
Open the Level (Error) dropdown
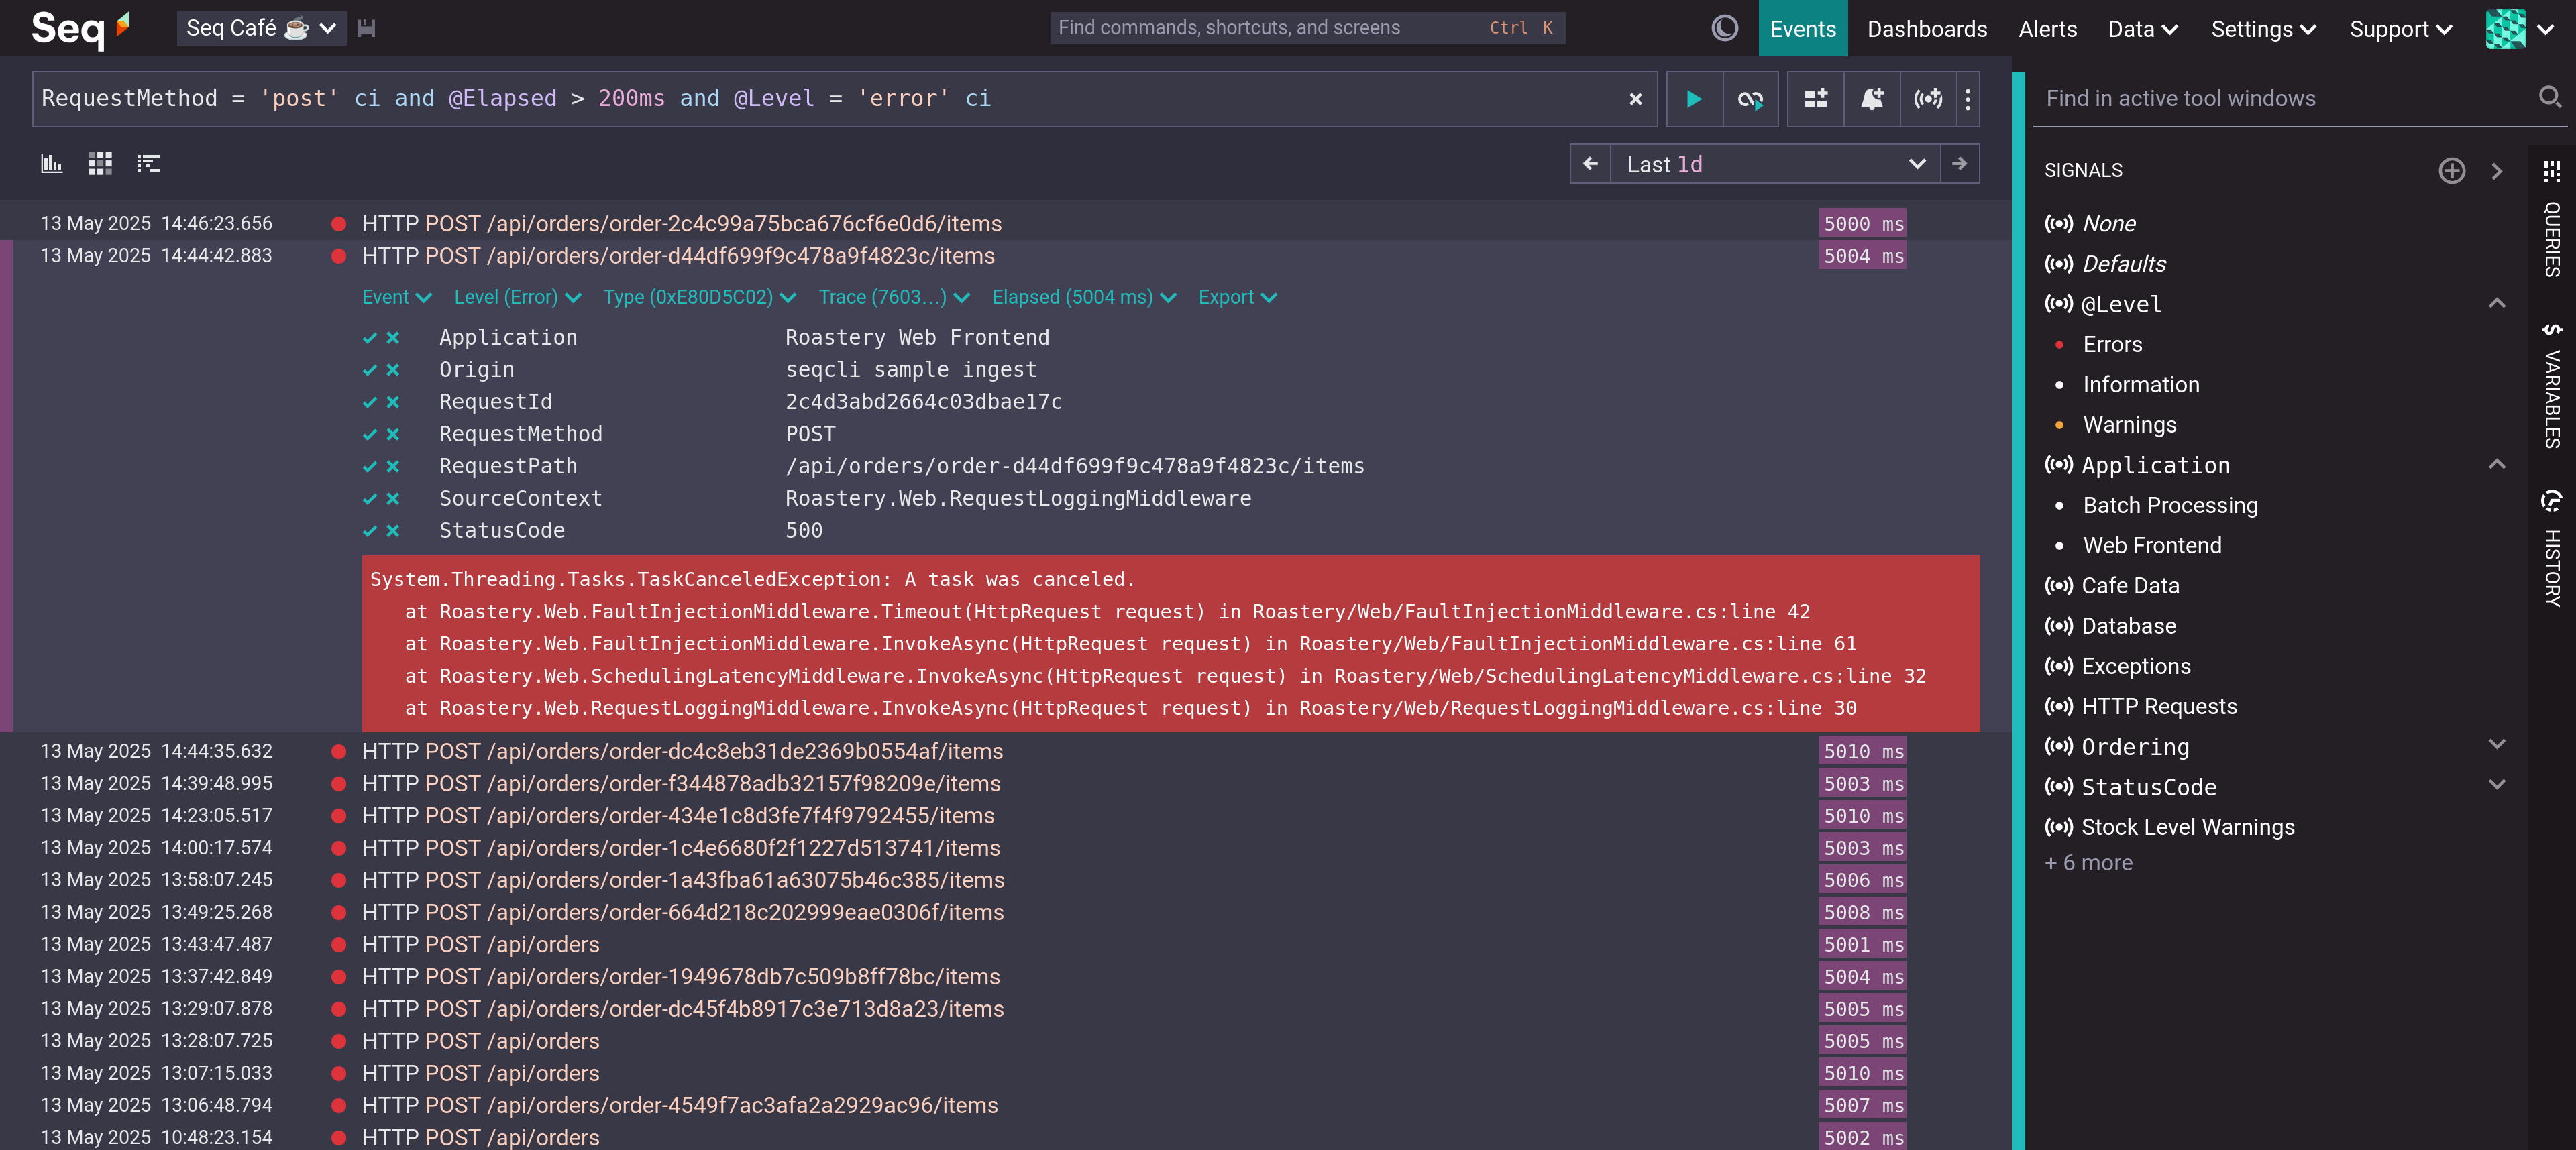517,298
